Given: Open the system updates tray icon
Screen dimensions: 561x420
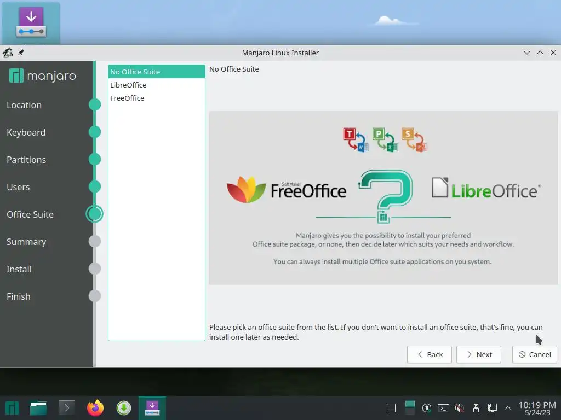Looking at the screenshot, I should coord(426,408).
